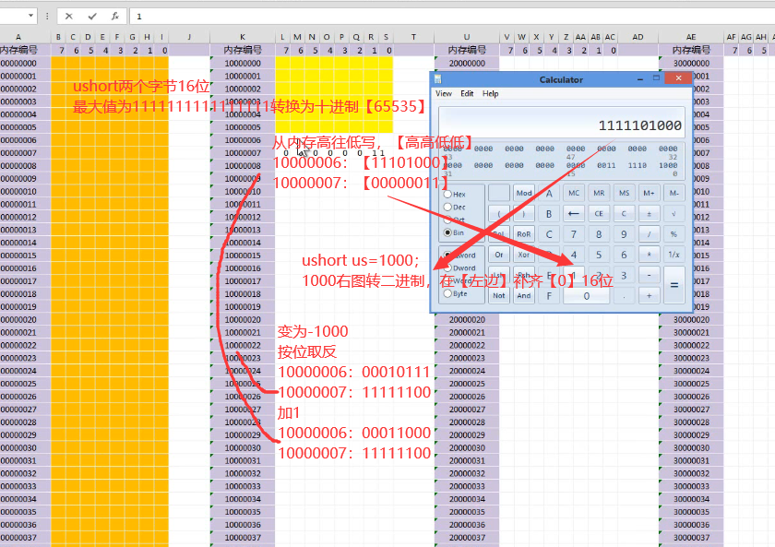Click the left parenthesis button in Calculator

click(x=499, y=213)
